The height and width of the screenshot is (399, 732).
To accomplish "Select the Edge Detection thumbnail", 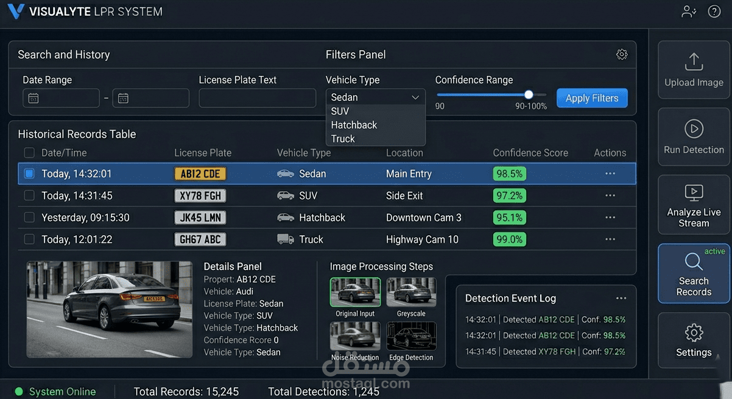I will (x=411, y=336).
